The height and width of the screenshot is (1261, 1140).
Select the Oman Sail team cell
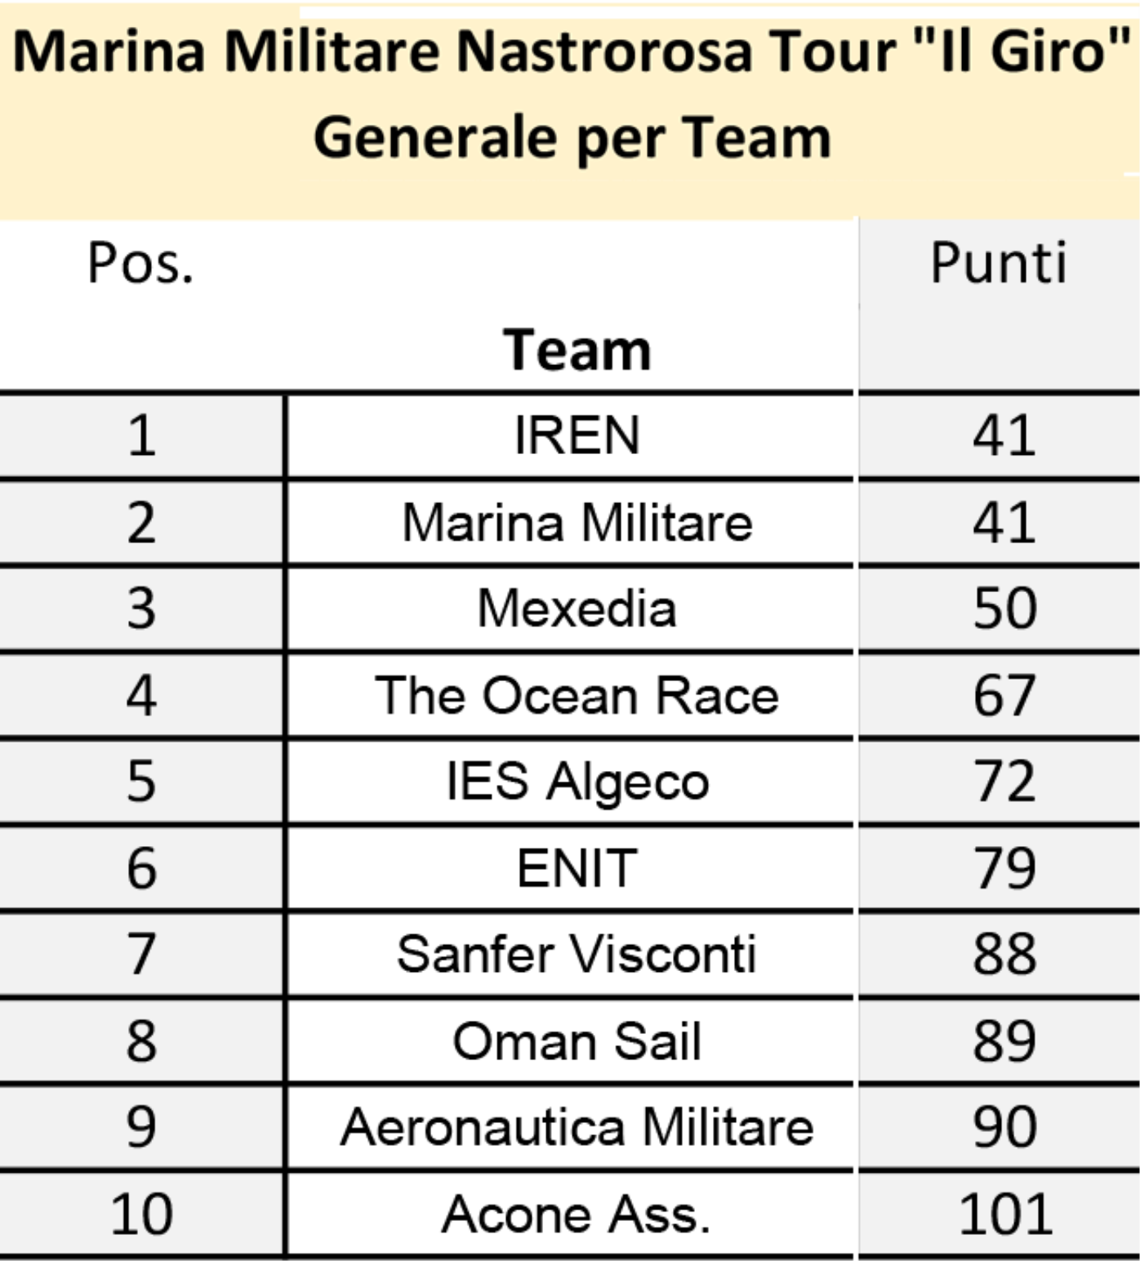(x=571, y=1041)
